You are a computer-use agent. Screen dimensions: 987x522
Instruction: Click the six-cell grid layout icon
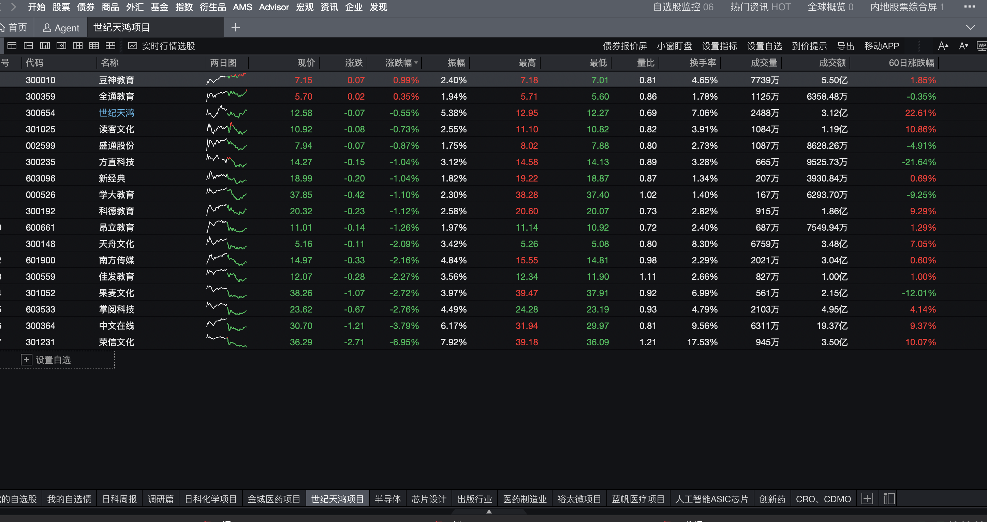point(94,46)
